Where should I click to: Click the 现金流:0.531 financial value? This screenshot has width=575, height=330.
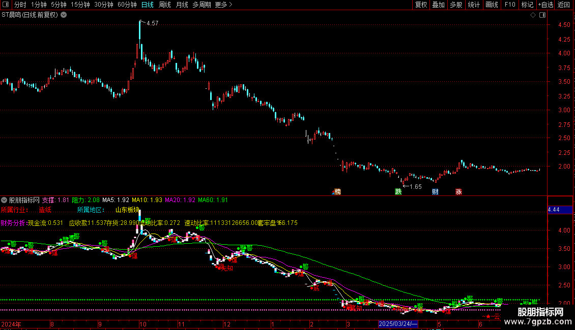tap(45, 223)
